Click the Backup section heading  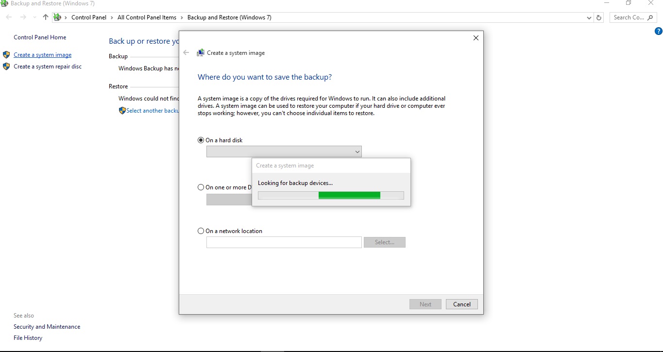[118, 56]
